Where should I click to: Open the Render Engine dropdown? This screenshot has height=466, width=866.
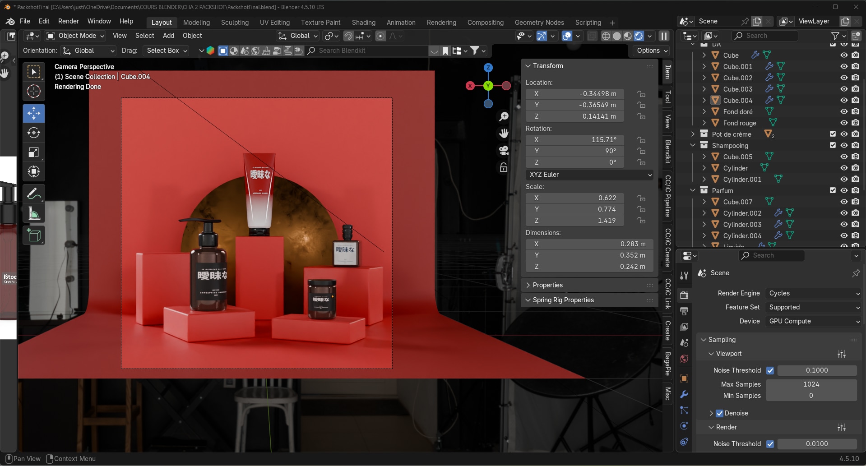point(813,293)
